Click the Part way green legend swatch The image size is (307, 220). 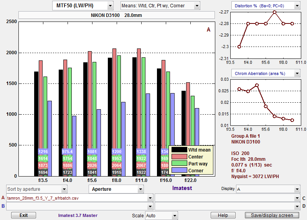(179, 163)
